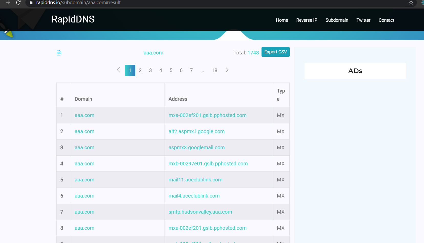
Task: Open aspmx3.googlemail.com address
Action: [197, 147]
